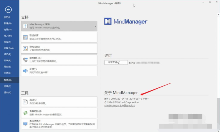Select 打印(P) in the sidebar

8,54
